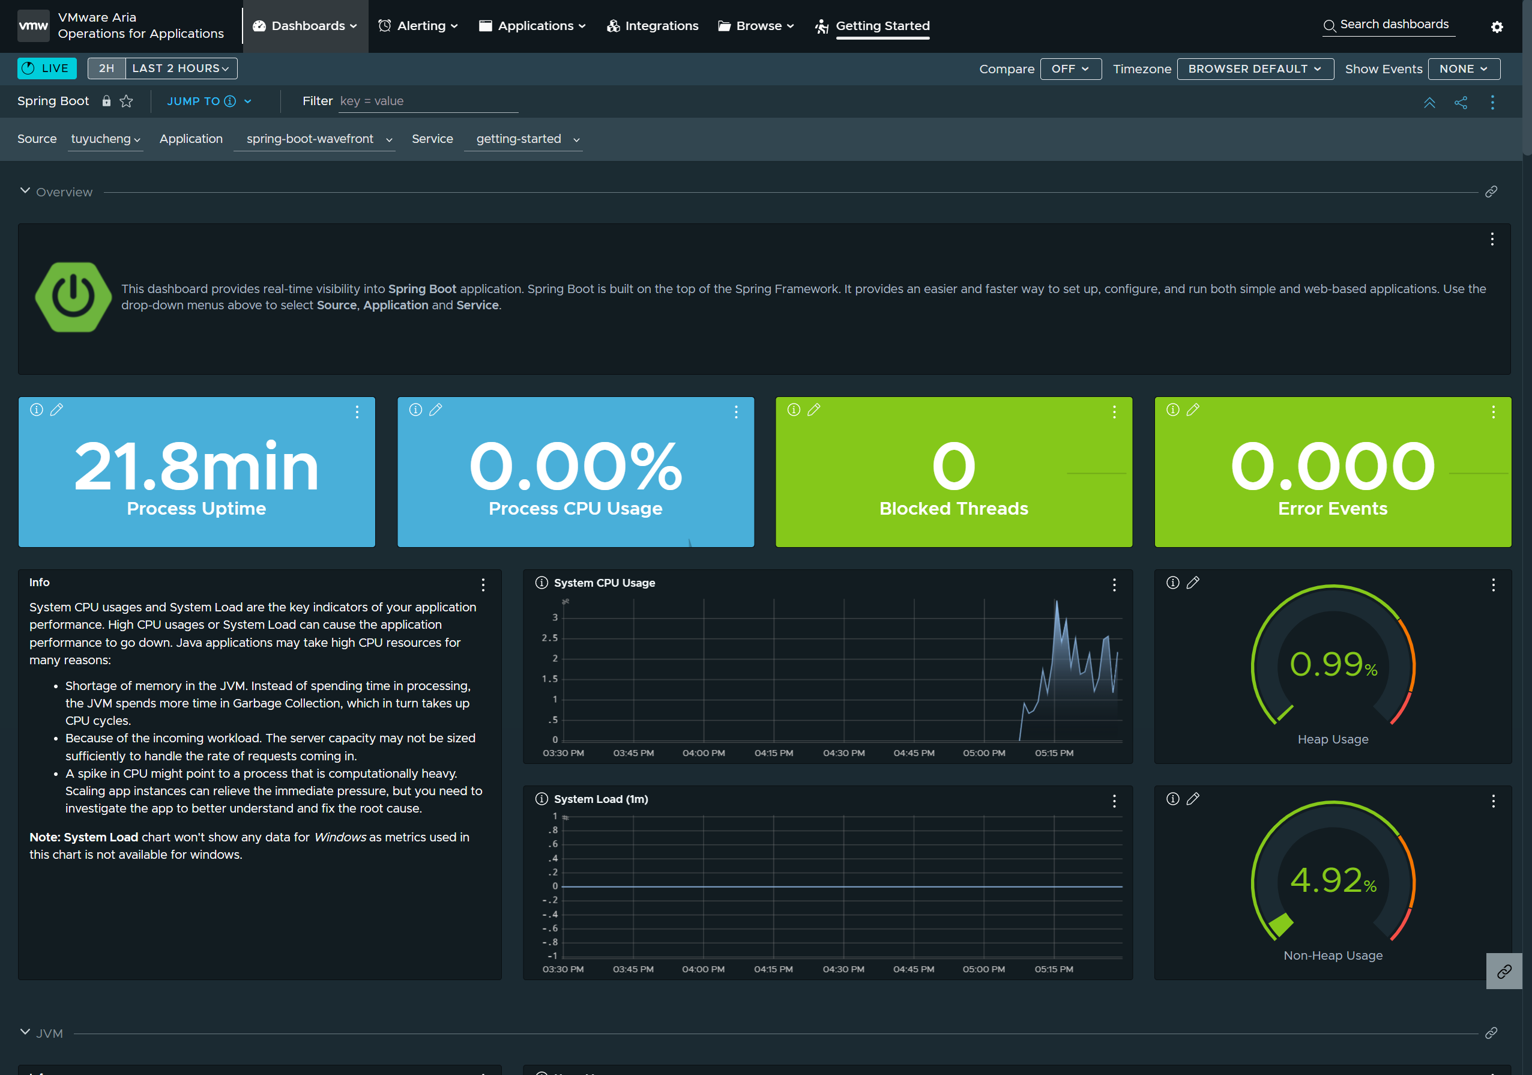Open the dashboard three-dot menu
Screen dimensions: 1532x1075
tap(1492, 102)
